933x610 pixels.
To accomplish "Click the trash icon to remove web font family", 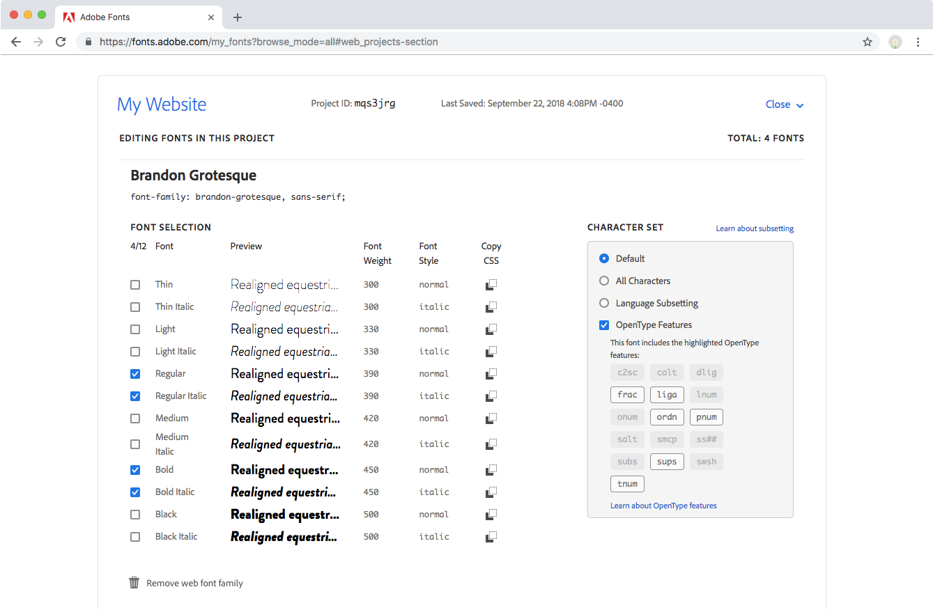I will (x=134, y=582).
